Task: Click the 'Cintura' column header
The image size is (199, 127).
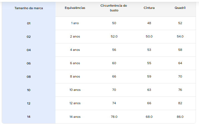Action: [x=149, y=8]
